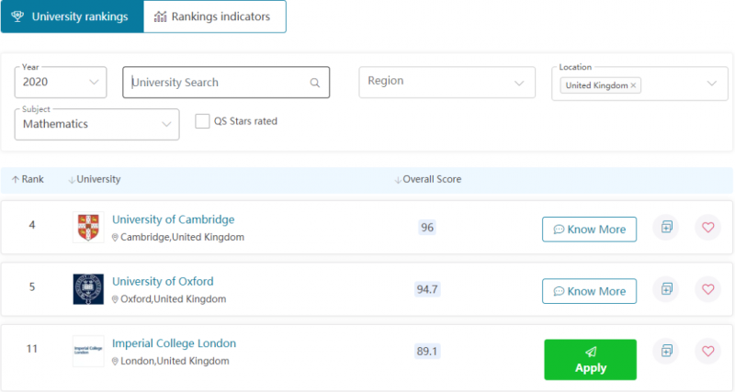Open the Rankings indicators tab
Screen dimensions: 735x392
215,17
